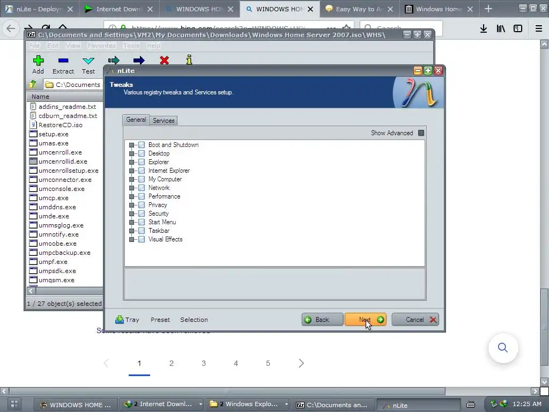
Task: Go to Bing results page 2
Action: click(171, 363)
